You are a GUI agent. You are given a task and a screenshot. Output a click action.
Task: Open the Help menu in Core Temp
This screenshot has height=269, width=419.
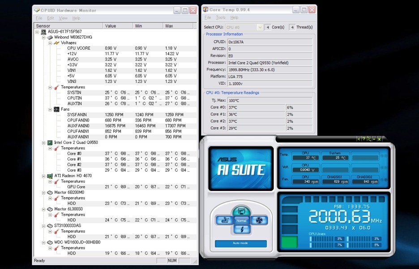[x=235, y=17]
